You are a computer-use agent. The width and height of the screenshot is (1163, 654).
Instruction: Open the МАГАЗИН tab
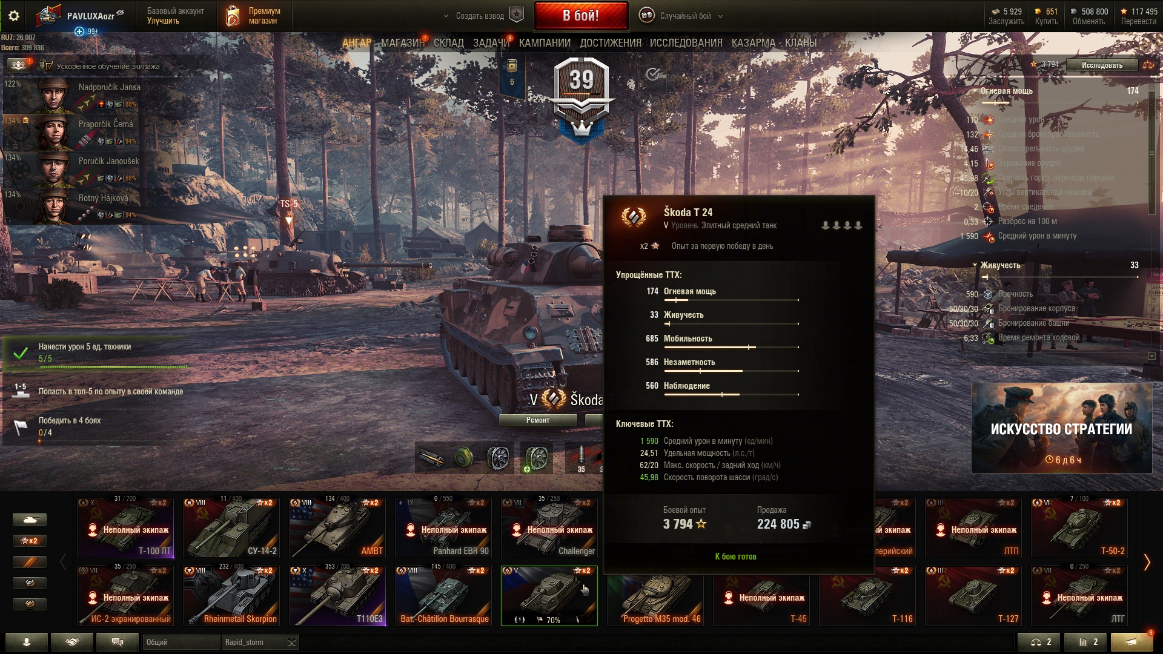pyautogui.click(x=402, y=43)
